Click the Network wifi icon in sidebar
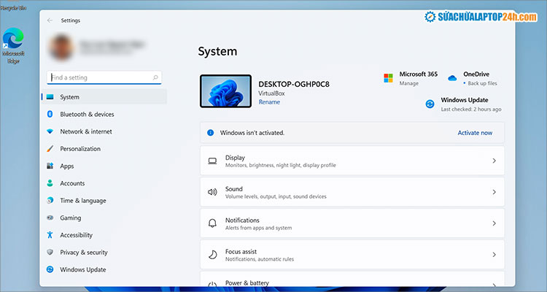547x292 pixels. point(50,131)
